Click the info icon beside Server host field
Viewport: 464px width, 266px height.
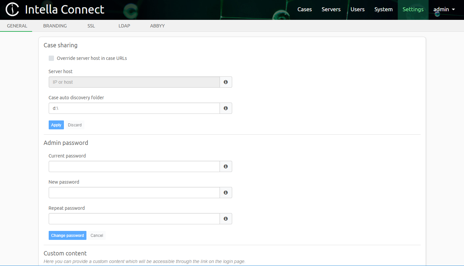click(226, 82)
